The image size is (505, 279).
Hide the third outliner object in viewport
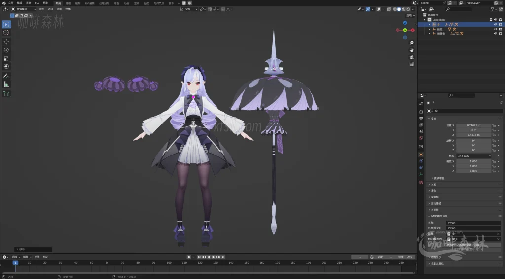tap(495, 33)
